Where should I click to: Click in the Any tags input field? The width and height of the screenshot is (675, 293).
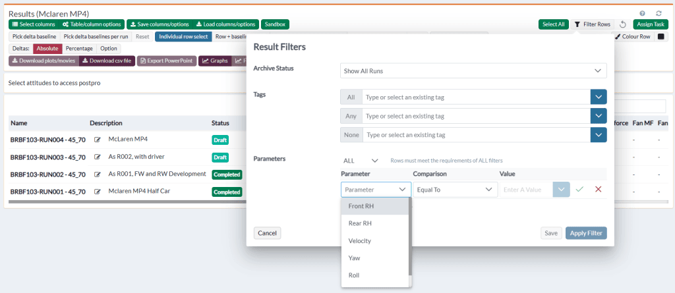(x=476, y=116)
